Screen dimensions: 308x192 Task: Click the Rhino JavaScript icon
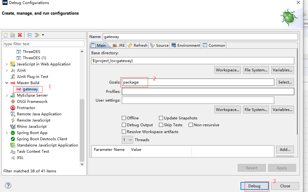tap(13, 126)
